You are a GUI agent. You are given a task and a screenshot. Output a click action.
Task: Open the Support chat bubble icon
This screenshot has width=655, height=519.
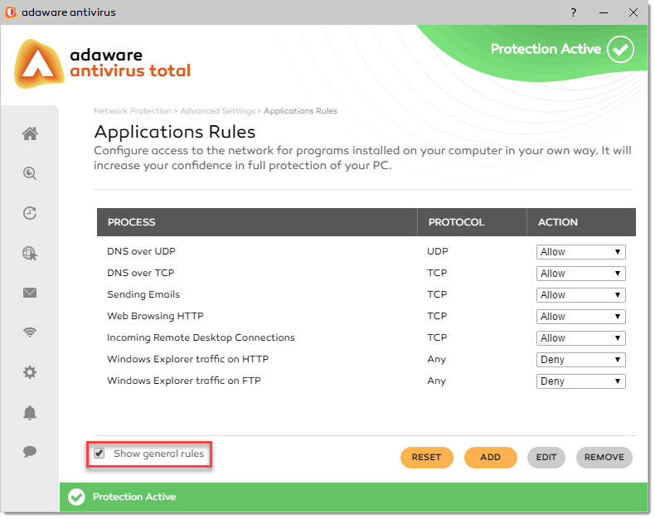pos(30,451)
